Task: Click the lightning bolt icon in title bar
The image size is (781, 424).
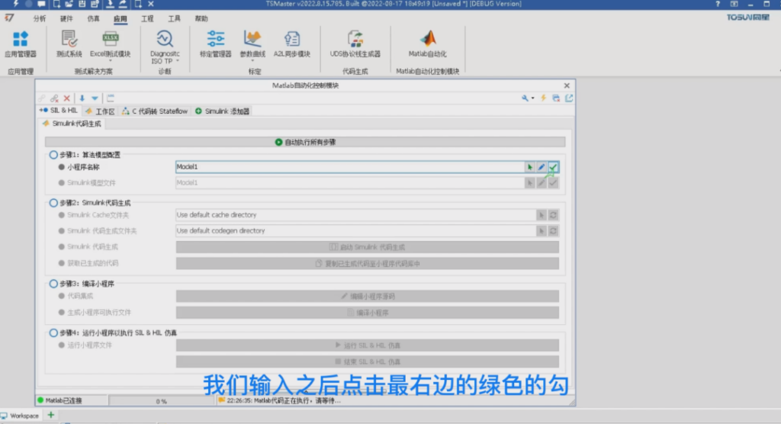Action: [x=16, y=4]
